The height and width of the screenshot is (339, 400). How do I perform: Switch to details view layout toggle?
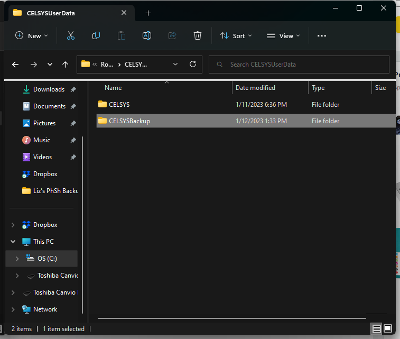pyautogui.click(x=376, y=329)
